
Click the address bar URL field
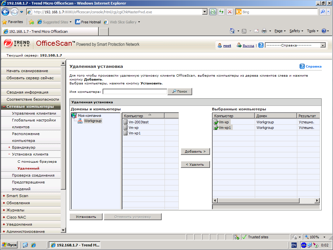117,12
